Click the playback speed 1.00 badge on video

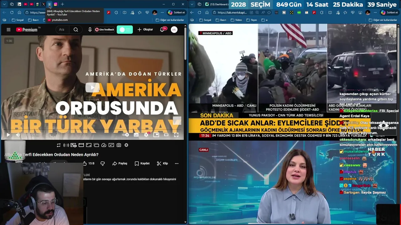point(9,41)
